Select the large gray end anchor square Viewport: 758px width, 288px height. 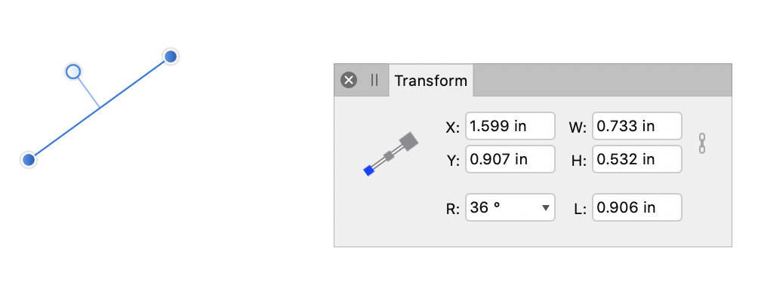(409, 142)
